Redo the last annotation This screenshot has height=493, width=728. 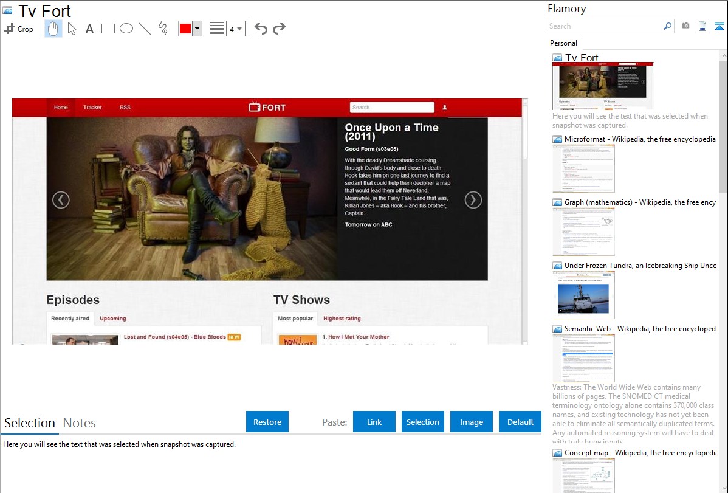(x=279, y=29)
